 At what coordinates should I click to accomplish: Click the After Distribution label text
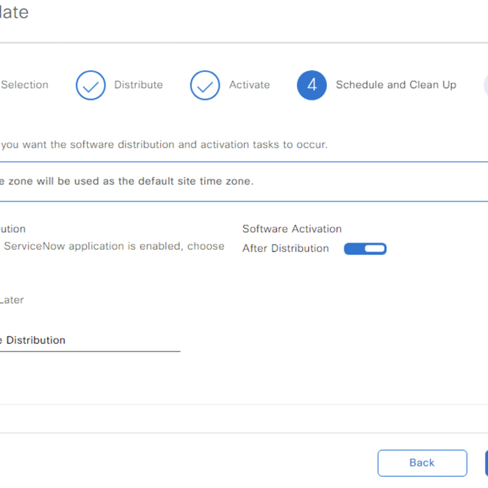click(x=285, y=248)
